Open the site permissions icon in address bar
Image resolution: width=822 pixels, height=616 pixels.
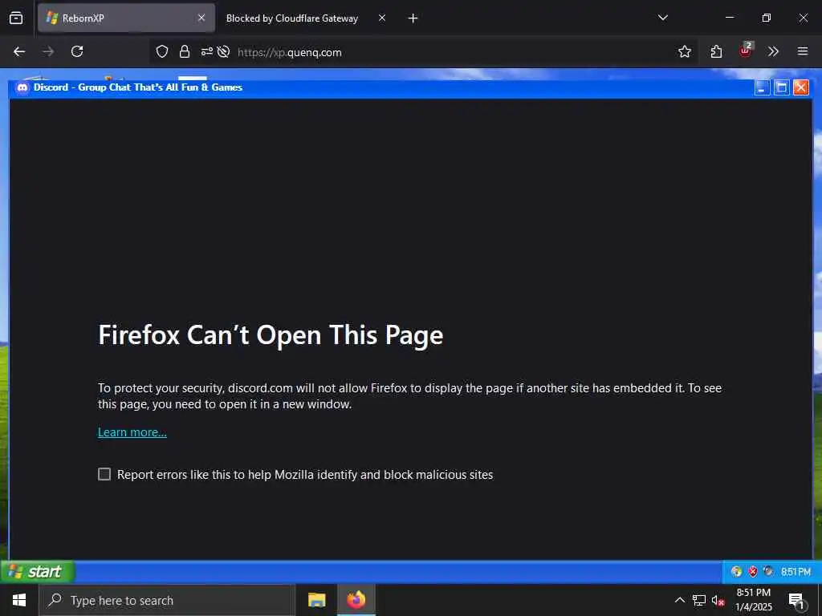[x=206, y=51]
